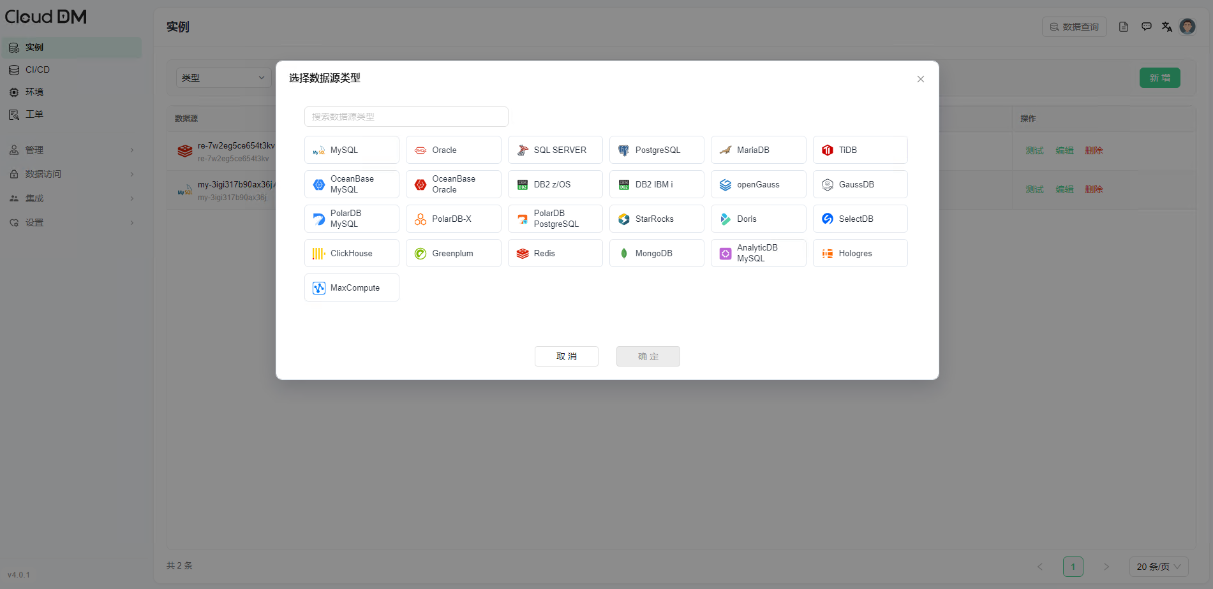Expand the 管理 sidebar menu

(71, 150)
